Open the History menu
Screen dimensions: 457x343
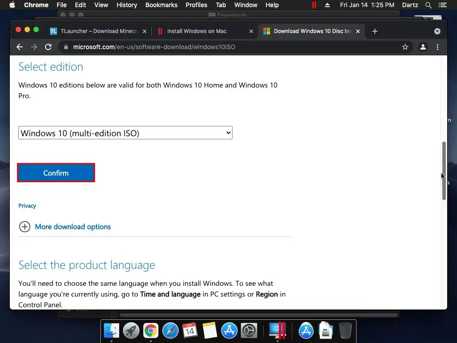coord(127,5)
